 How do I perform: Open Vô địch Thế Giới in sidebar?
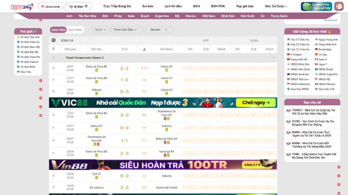coord(28,37)
